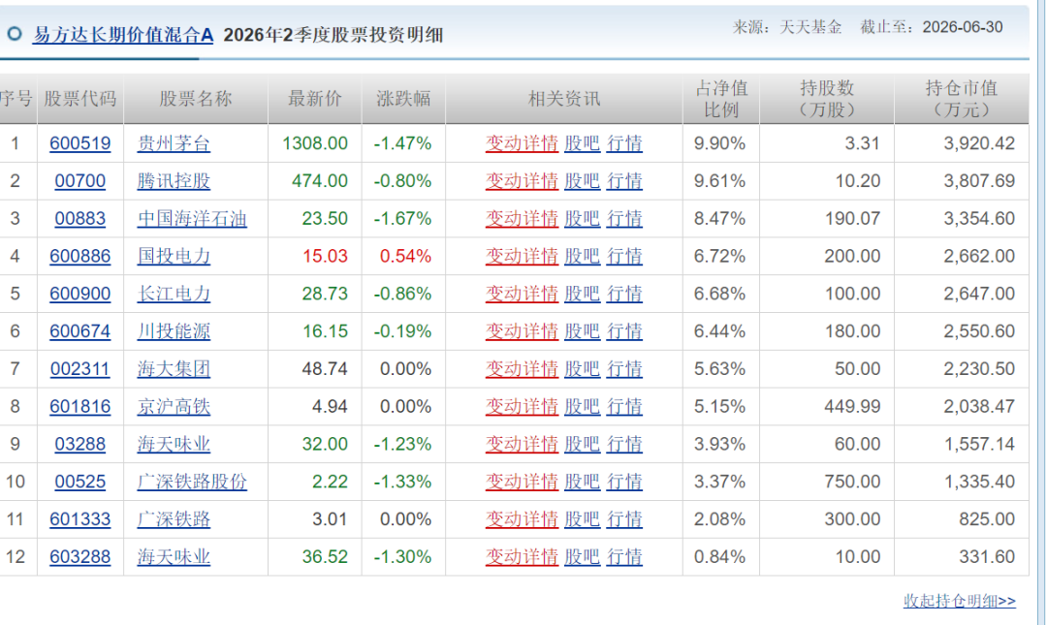The height and width of the screenshot is (625, 1047).
Task: Open 川投能源 stock name link
Action: [x=174, y=331]
